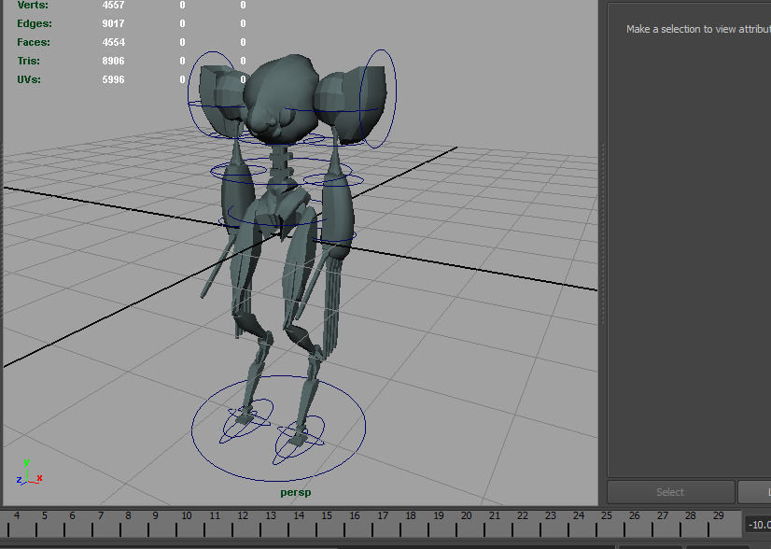The width and height of the screenshot is (771, 549).
Task: Click the UVs count value 5996
Action: point(114,79)
